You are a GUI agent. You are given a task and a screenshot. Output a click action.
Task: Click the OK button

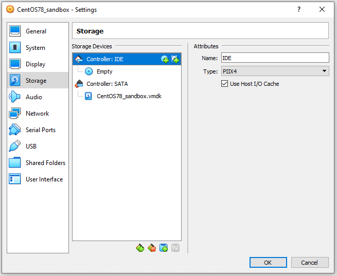[x=268, y=263]
